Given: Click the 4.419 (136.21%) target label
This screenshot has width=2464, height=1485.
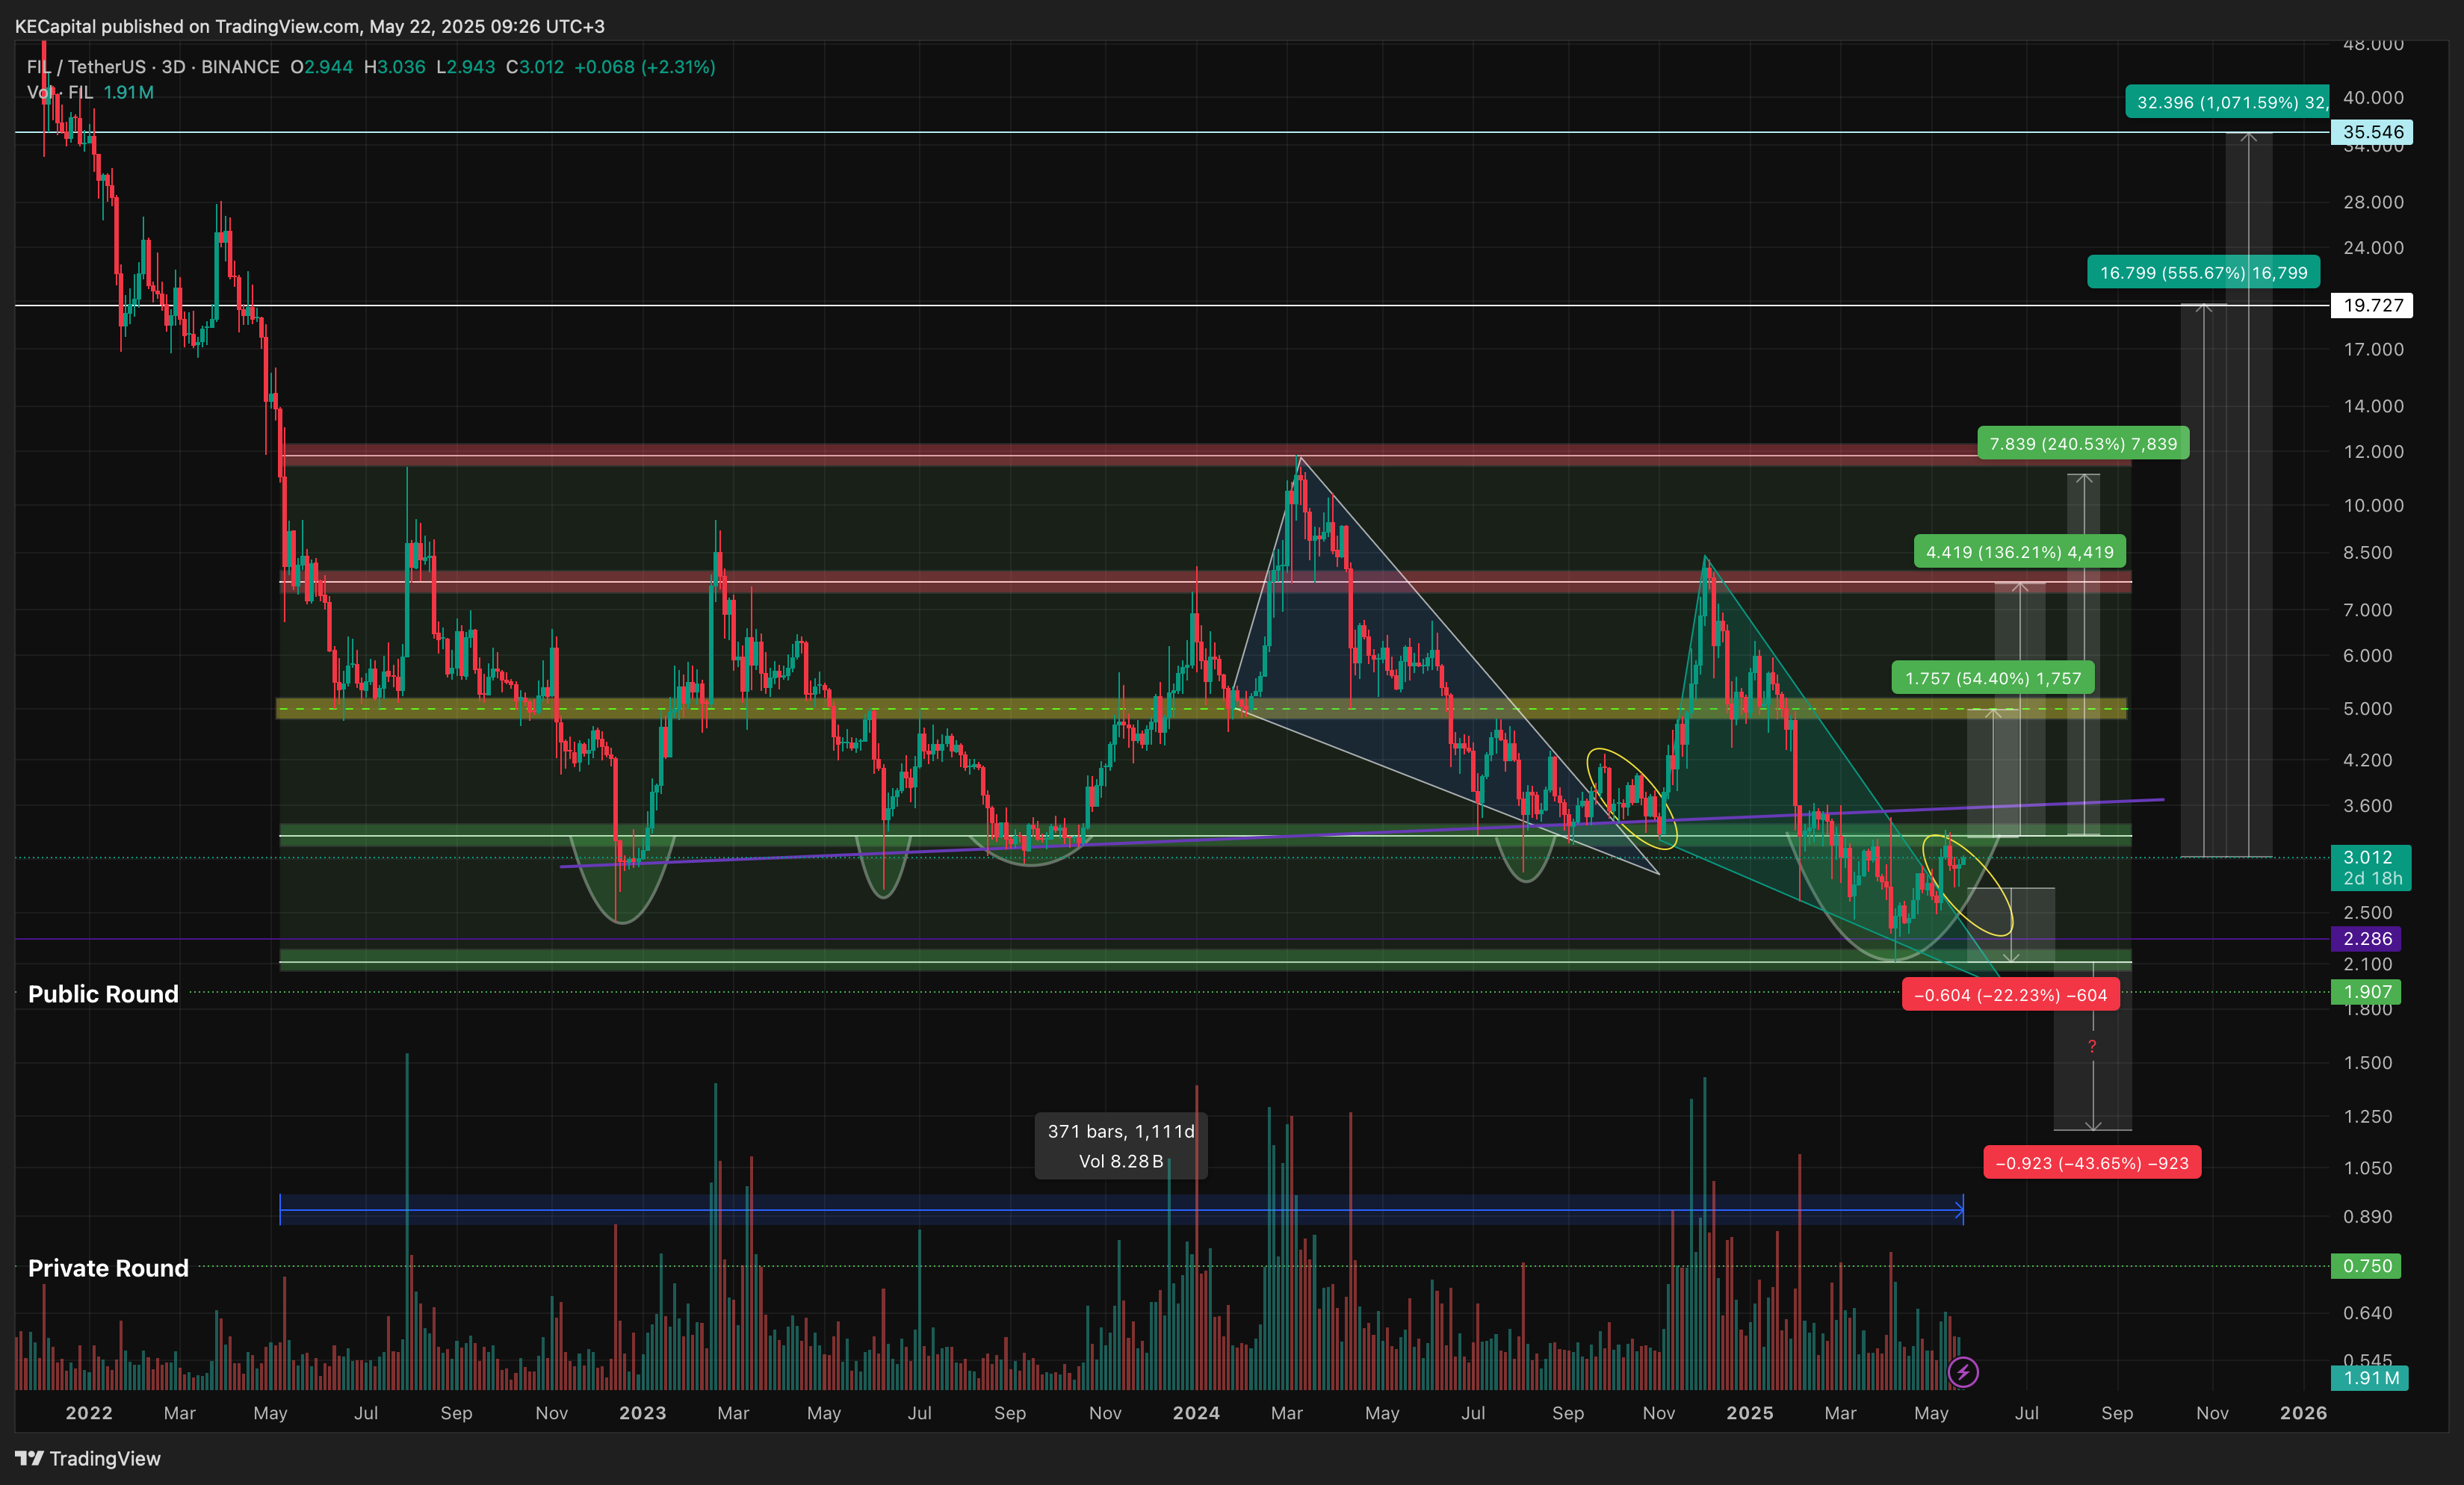Looking at the screenshot, I should [2020, 551].
